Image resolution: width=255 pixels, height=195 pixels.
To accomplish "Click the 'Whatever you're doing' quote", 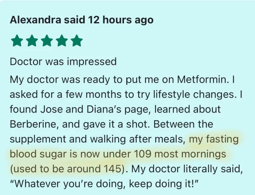I will click(68, 184).
